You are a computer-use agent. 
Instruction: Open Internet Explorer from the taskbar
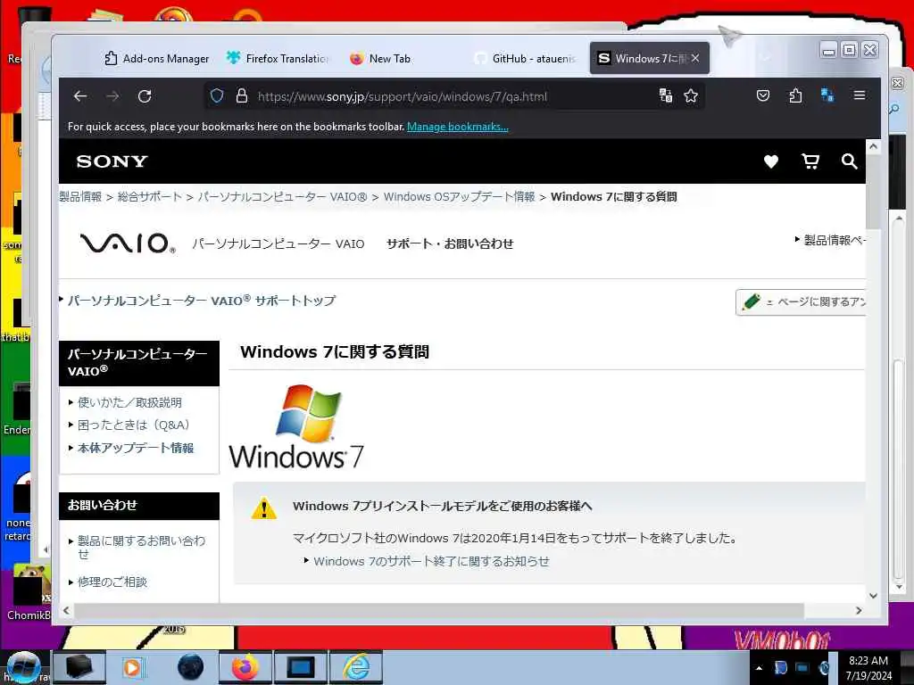pos(356,667)
